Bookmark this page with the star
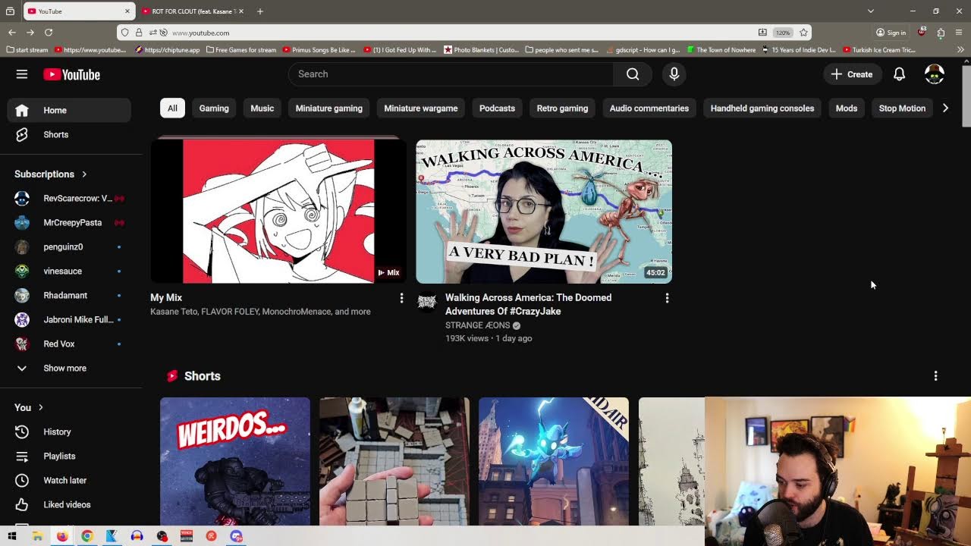The width and height of the screenshot is (971, 546). click(803, 33)
